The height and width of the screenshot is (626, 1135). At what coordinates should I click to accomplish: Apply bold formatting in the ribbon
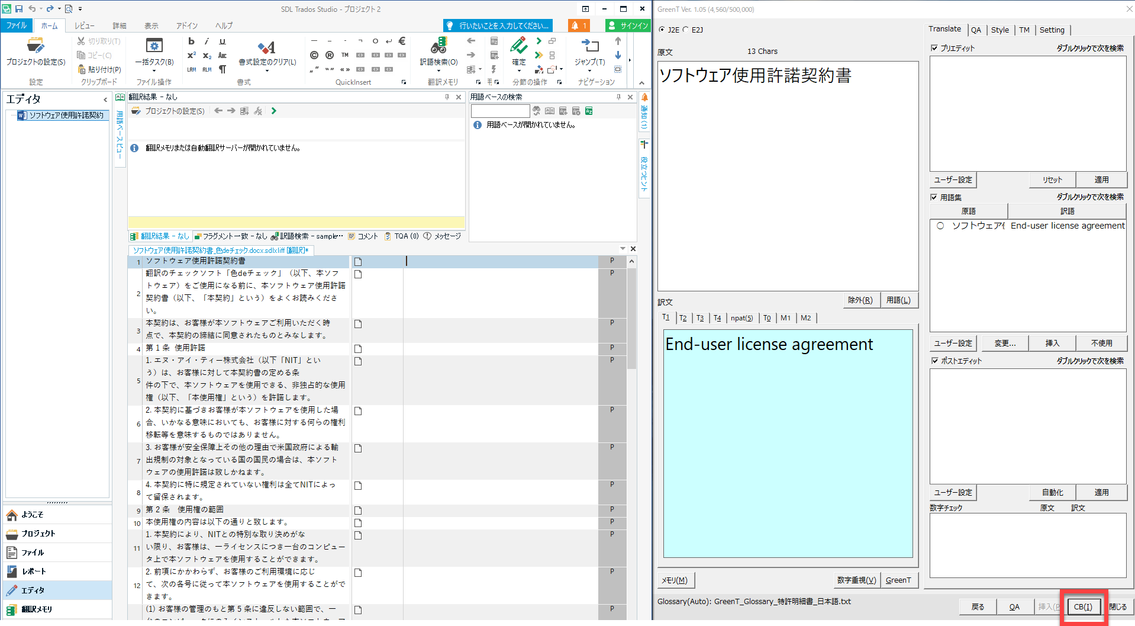click(x=191, y=41)
